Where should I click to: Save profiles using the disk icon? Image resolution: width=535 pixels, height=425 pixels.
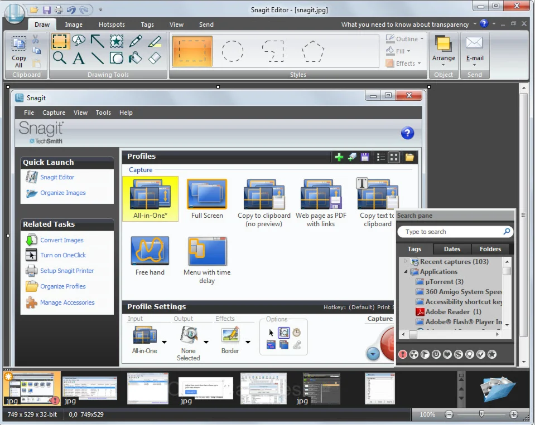tap(366, 157)
